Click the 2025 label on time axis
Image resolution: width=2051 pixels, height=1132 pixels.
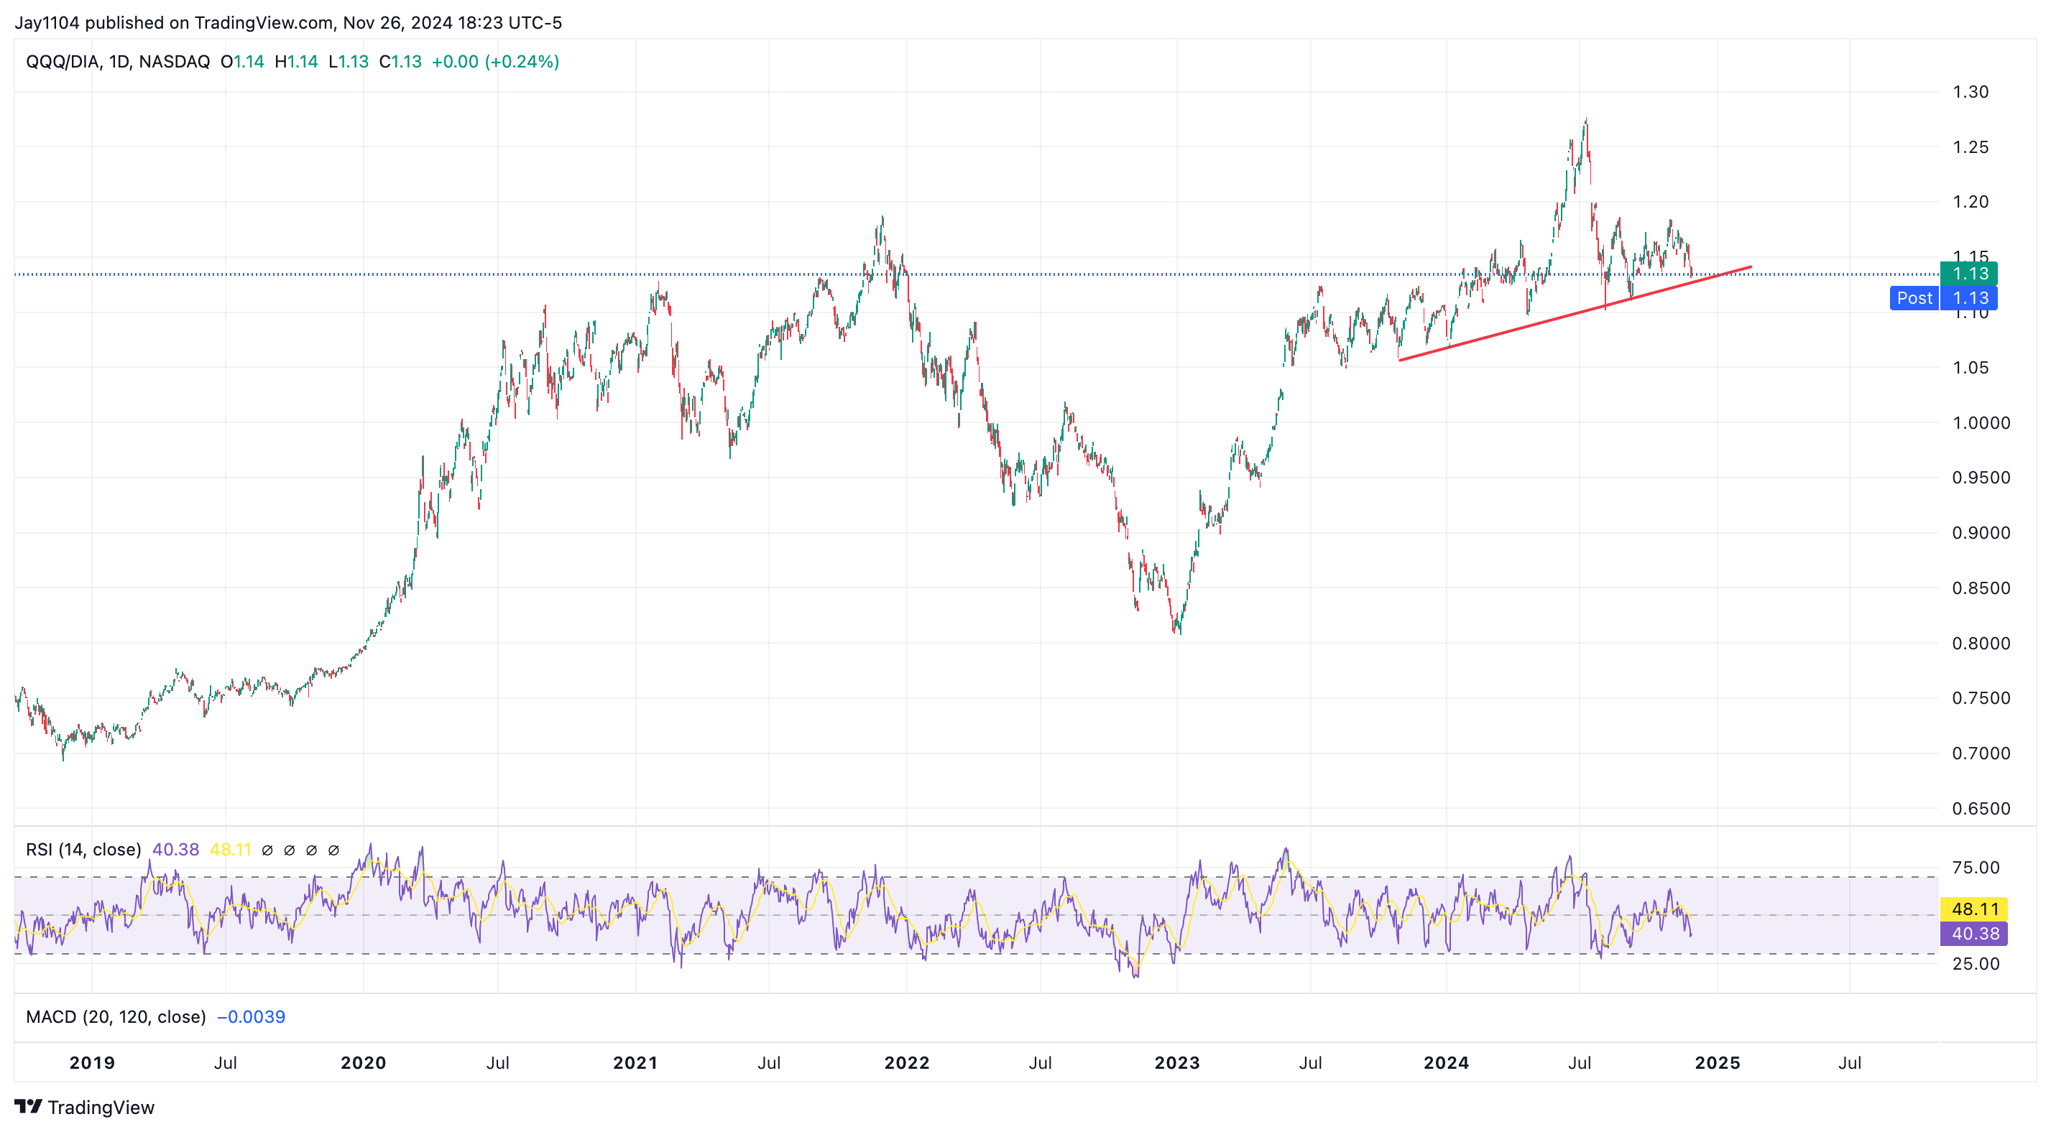pyautogui.click(x=1718, y=1063)
